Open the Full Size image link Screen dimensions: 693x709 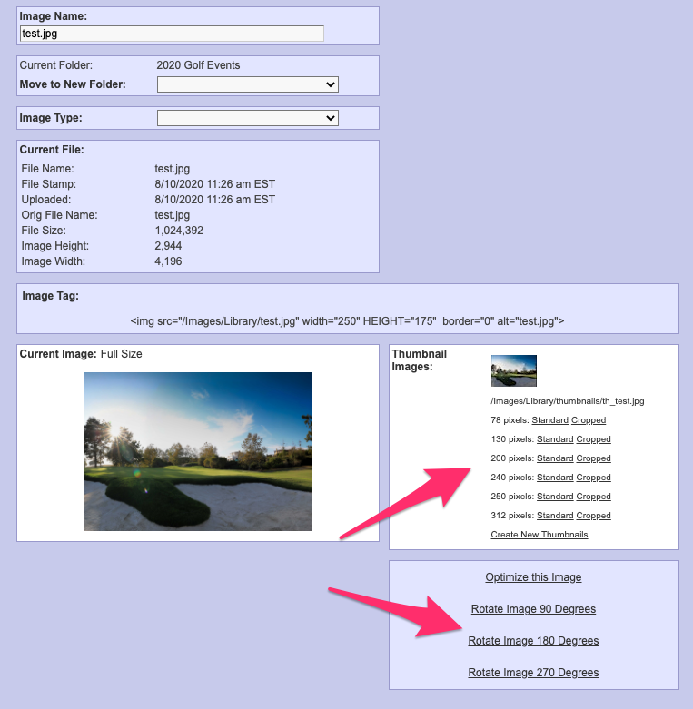(121, 354)
